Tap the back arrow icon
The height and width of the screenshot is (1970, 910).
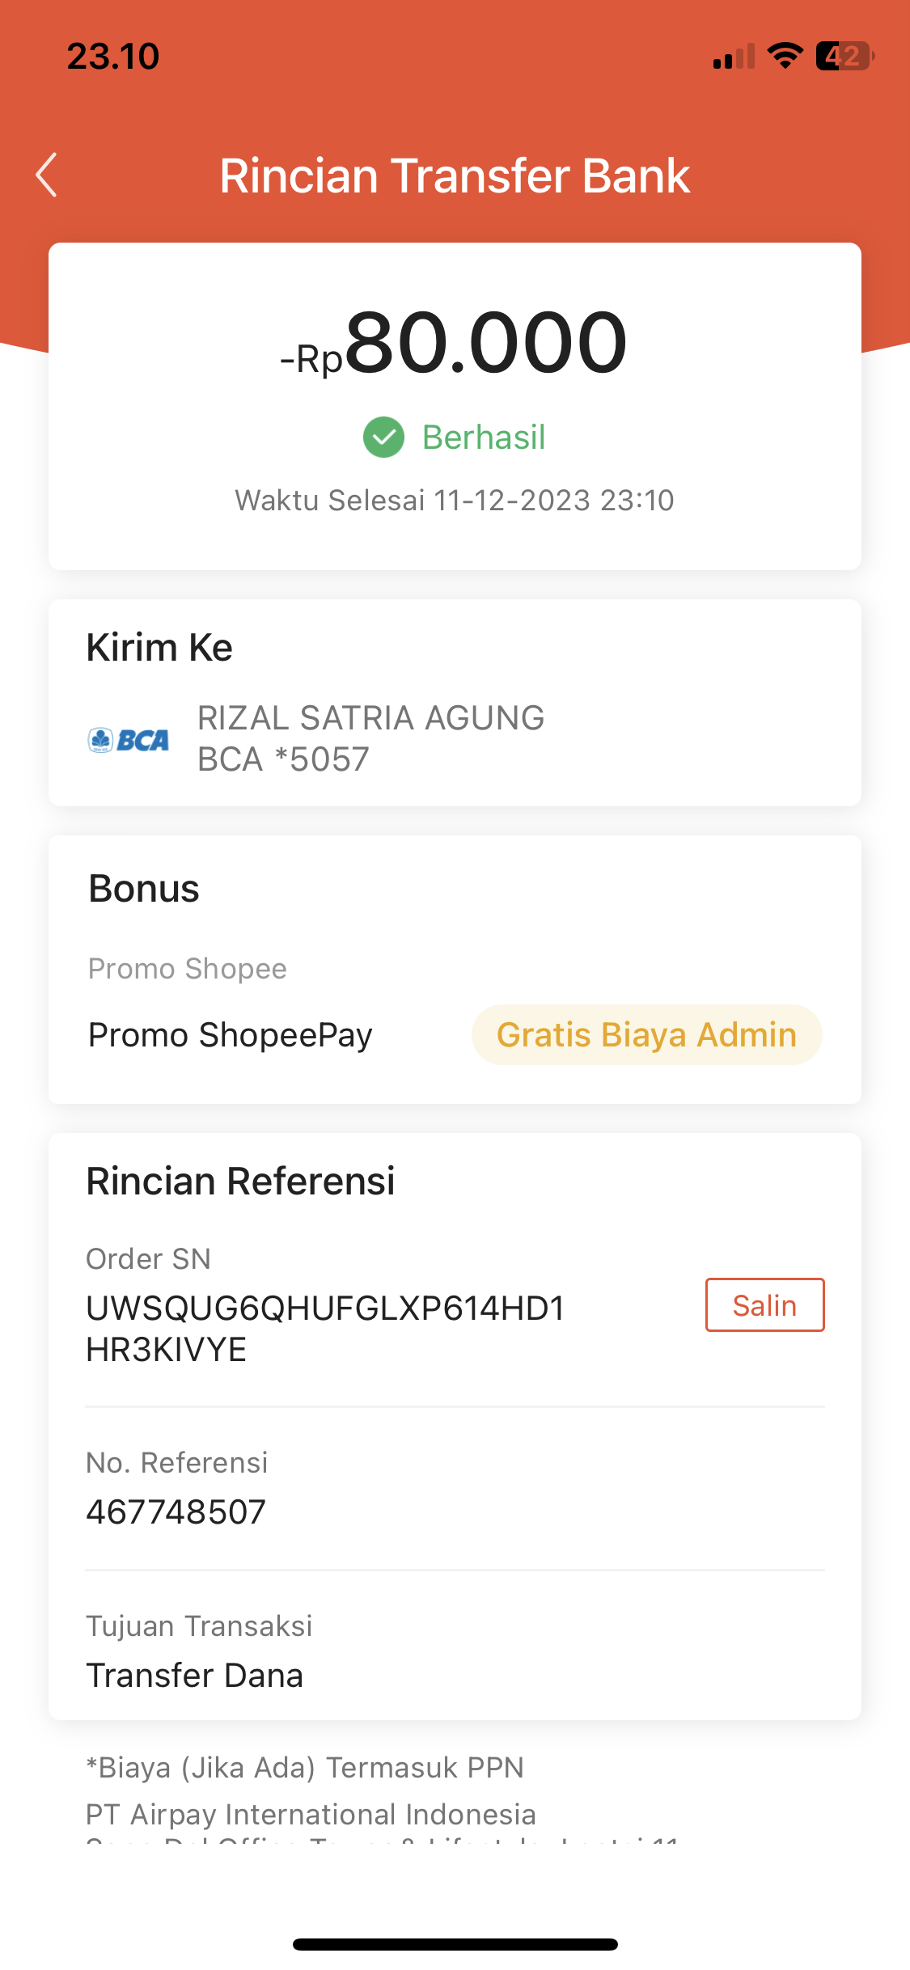(47, 175)
